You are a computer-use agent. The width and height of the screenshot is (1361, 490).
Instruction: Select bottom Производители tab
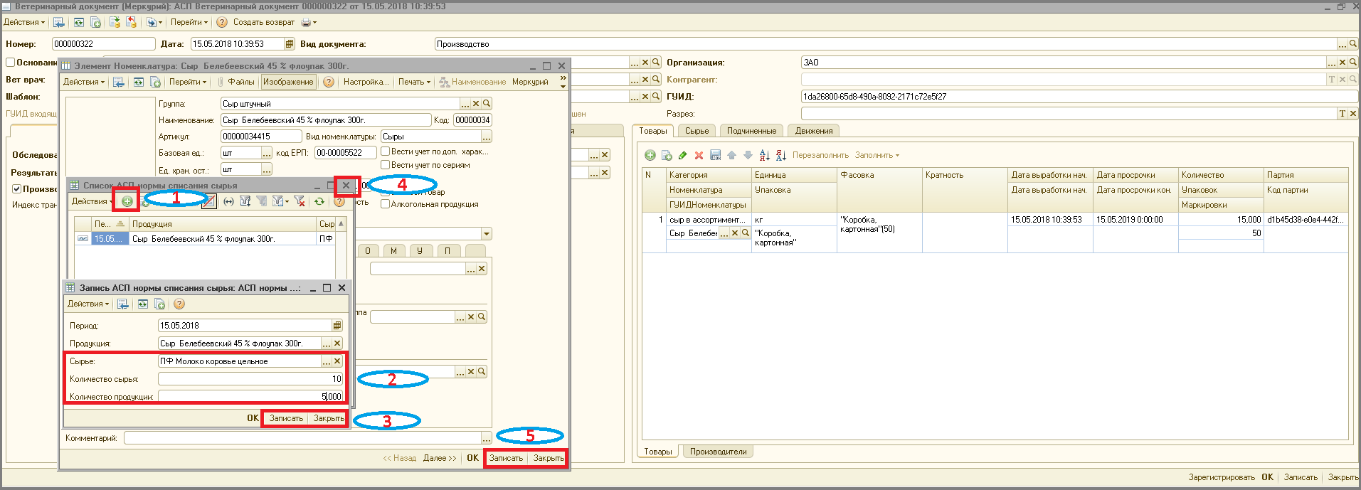pyautogui.click(x=718, y=452)
